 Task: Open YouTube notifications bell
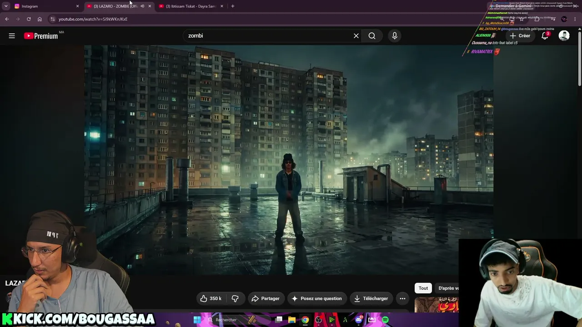pos(545,36)
